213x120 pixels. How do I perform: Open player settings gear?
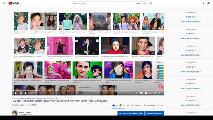tap(146, 93)
